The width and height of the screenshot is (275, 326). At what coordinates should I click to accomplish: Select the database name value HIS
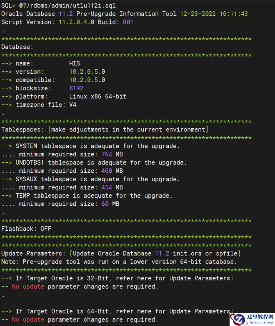tap(74, 63)
